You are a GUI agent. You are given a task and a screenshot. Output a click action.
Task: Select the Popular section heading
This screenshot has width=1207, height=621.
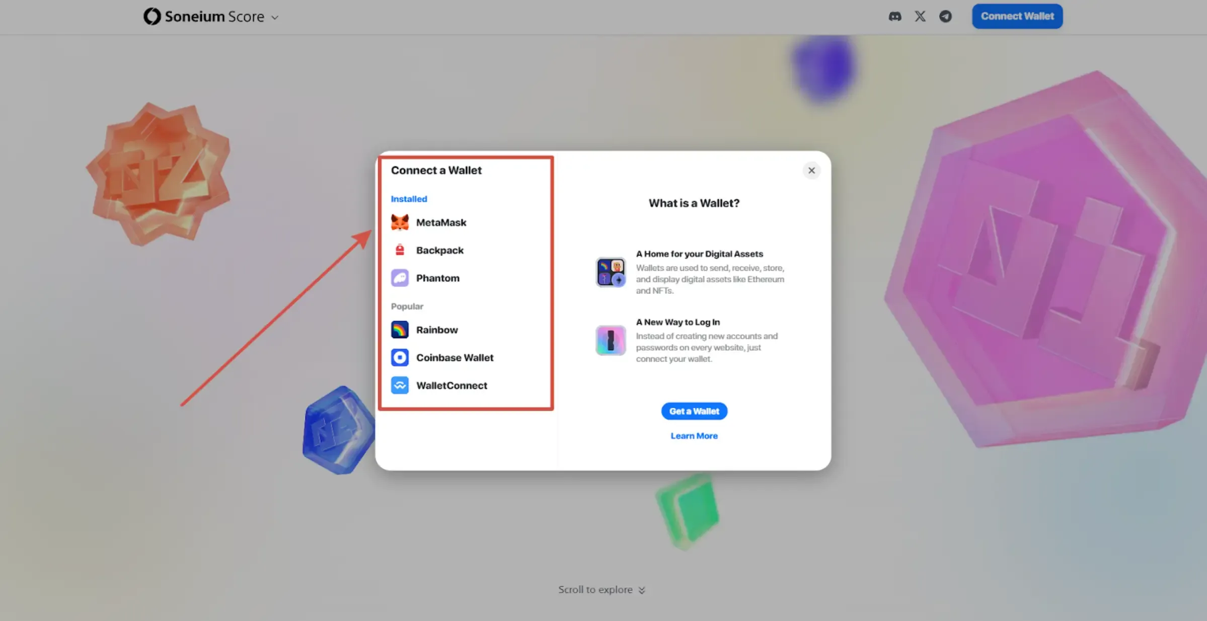pos(407,306)
